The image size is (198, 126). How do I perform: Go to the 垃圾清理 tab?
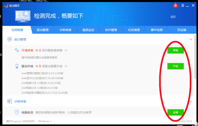134,30
